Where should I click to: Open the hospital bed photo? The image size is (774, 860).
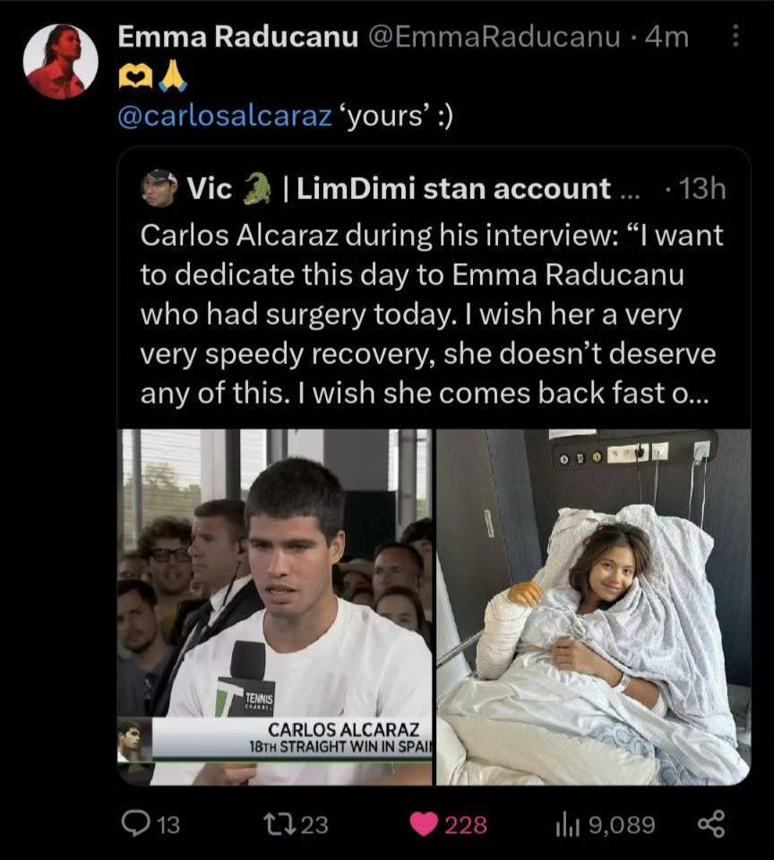[x=593, y=607]
